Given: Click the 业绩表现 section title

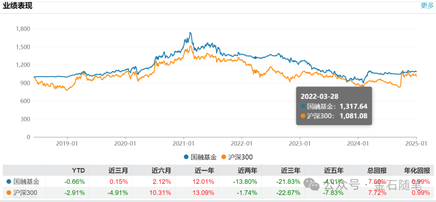Looking at the screenshot, I should click(18, 6).
